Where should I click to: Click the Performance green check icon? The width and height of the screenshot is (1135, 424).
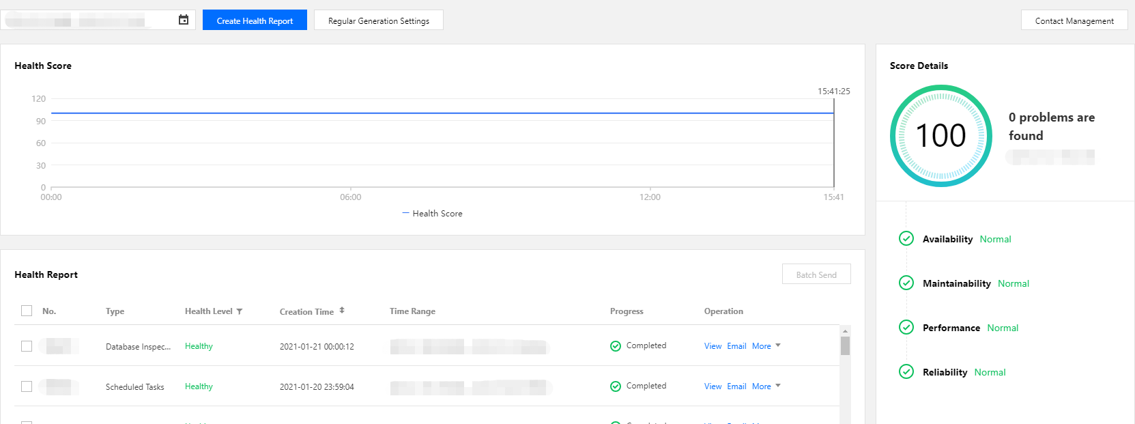[x=906, y=327]
